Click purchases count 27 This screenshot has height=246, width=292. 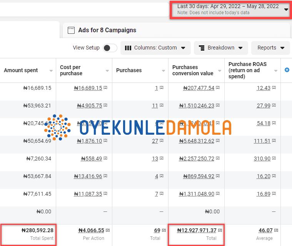[x=155, y=141]
